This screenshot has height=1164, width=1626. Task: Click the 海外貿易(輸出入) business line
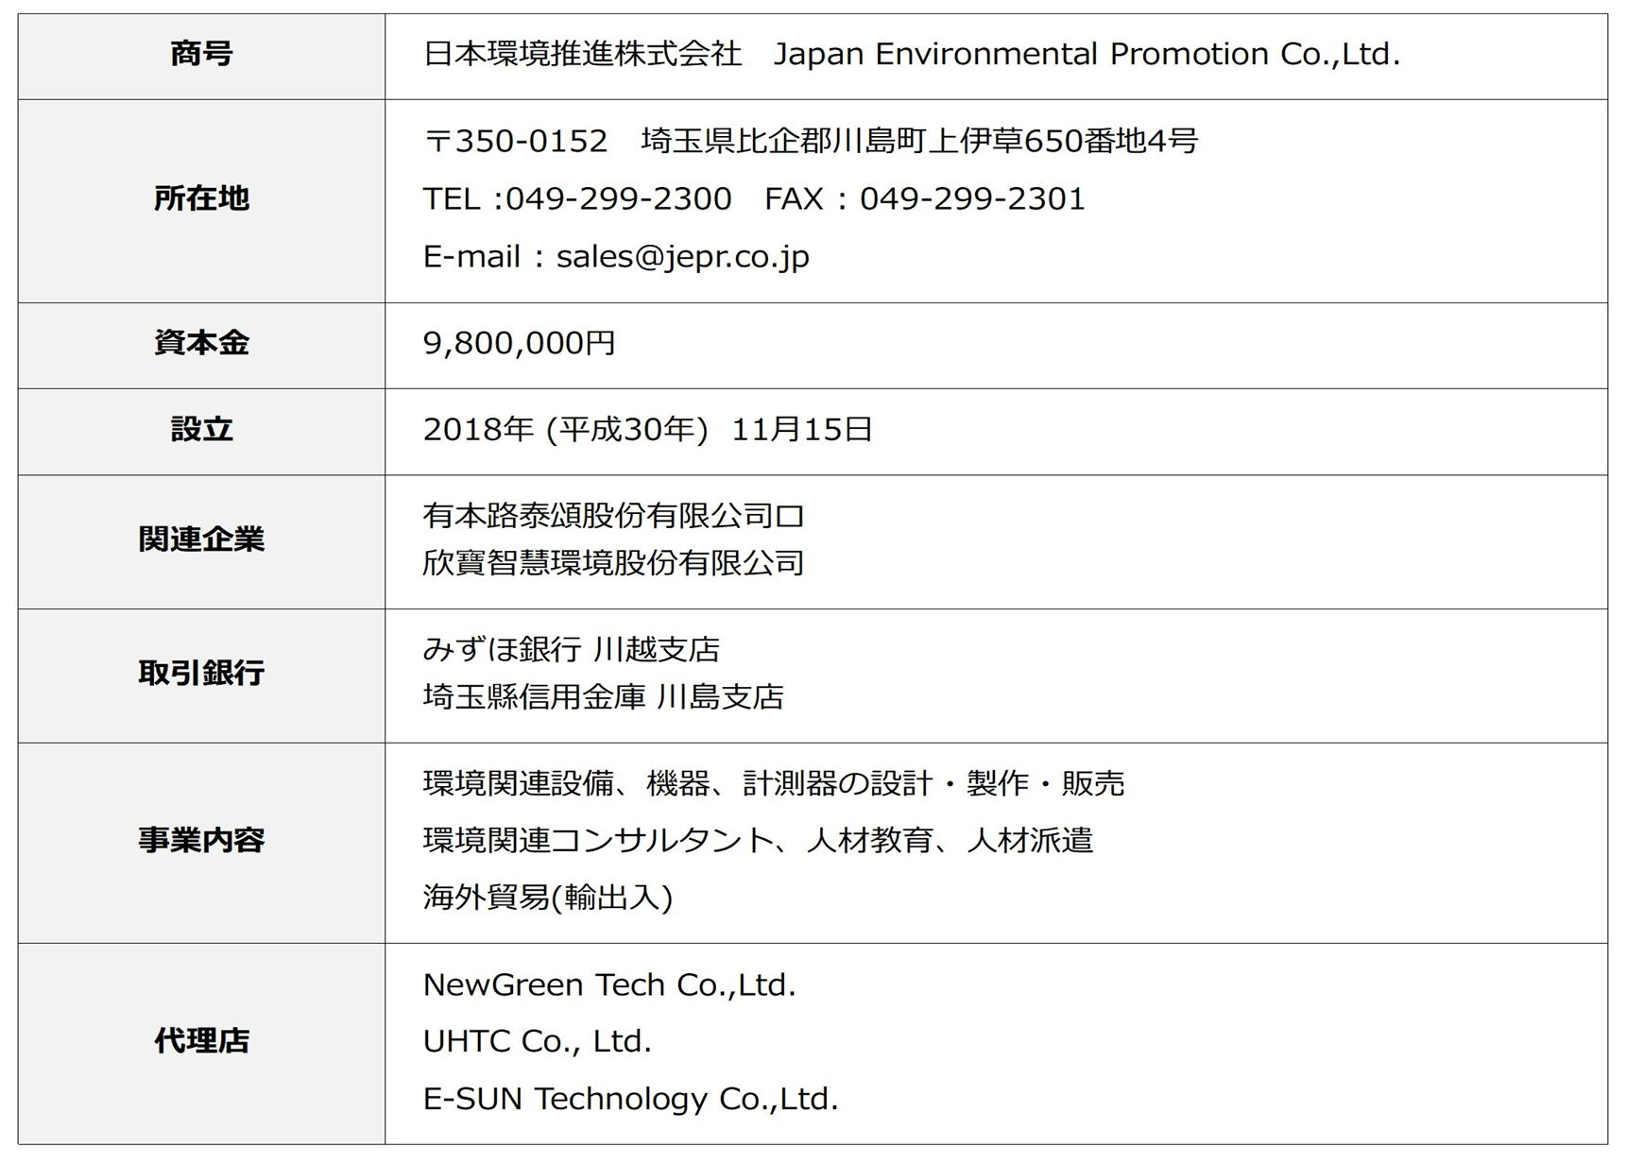pos(548,898)
